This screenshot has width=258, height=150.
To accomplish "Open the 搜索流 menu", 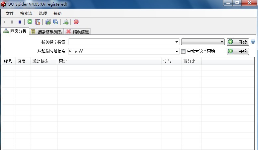I will 26,14.
